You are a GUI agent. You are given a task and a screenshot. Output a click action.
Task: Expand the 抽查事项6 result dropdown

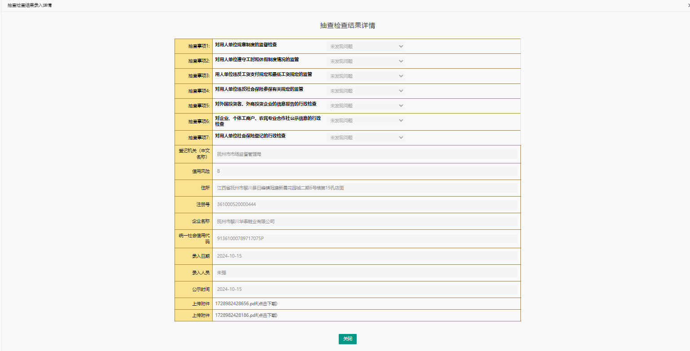click(366, 121)
